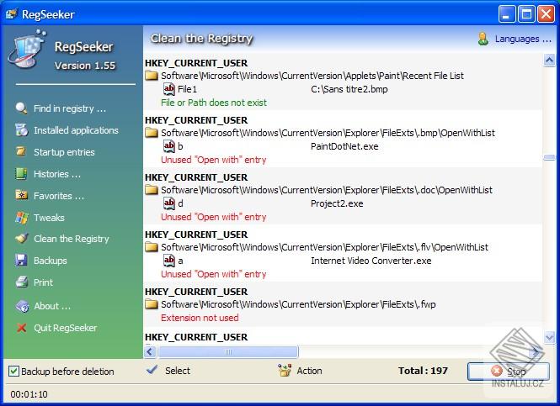This screenshot has height=406, width=560.
Task: Open Backups section
Action: pos(51,261)
